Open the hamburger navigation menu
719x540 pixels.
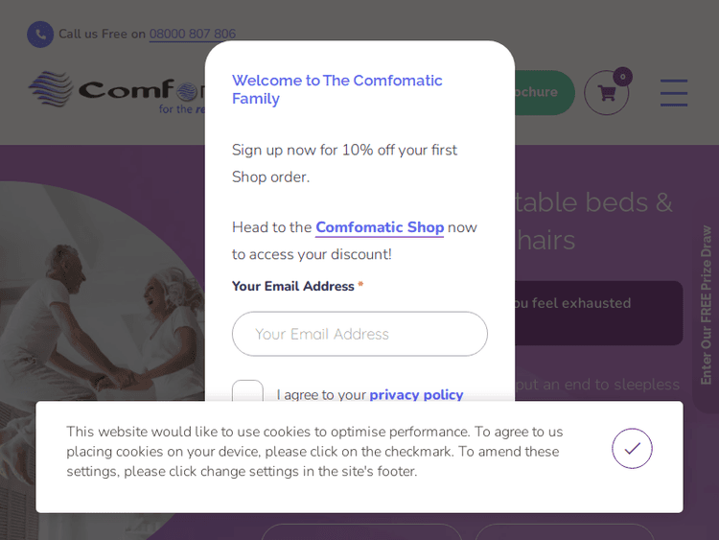[673, 93]
